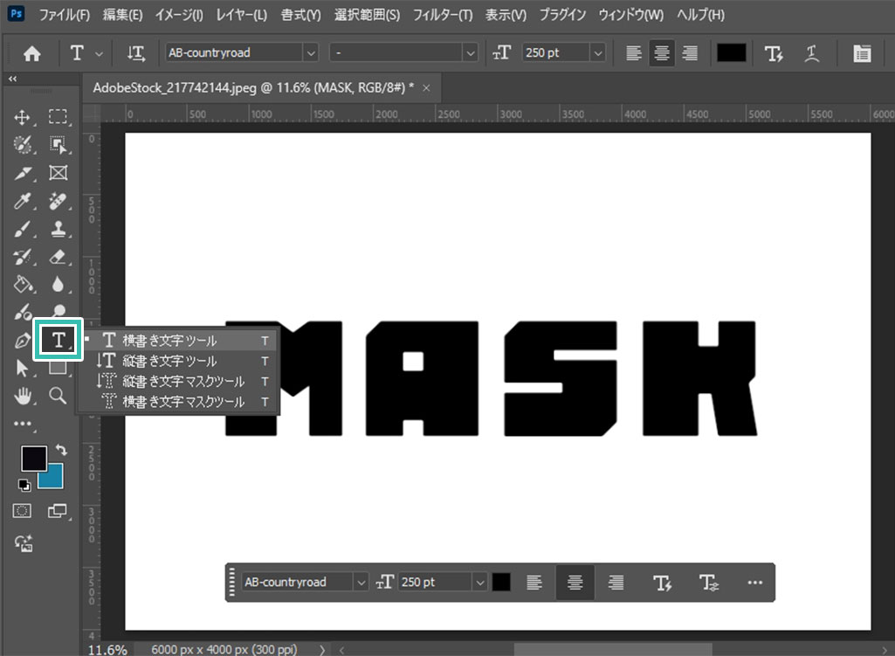Screen dimensions: 895x656
Task: Align text left in the top options bar
Action: pyautogui.click(x=634, y=53)
